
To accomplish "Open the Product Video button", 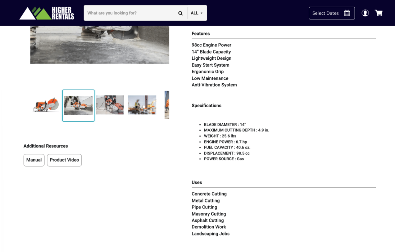I will point(64,160).
